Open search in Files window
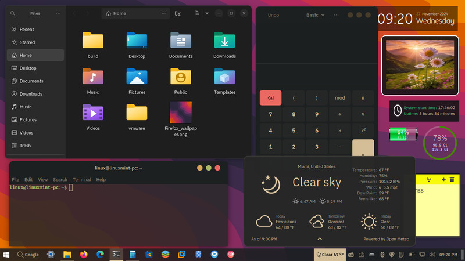The image size is (465, 261). 13,13
